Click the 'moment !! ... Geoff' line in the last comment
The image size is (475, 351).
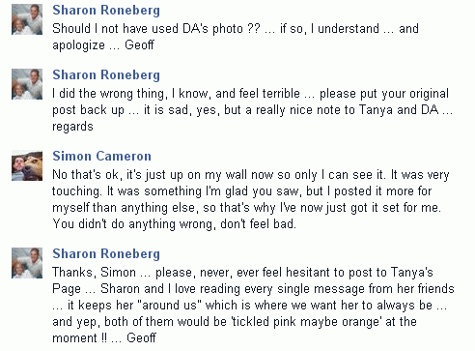[104, 338]
